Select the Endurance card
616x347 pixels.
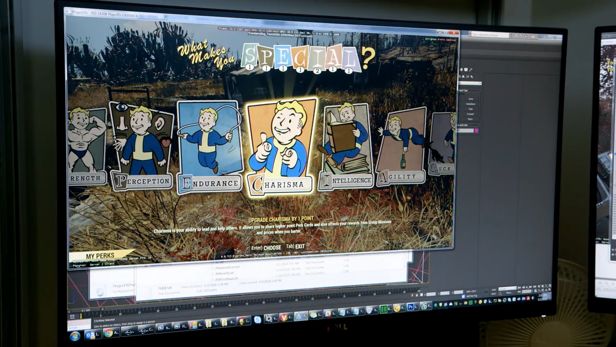(x=209, y=147)
